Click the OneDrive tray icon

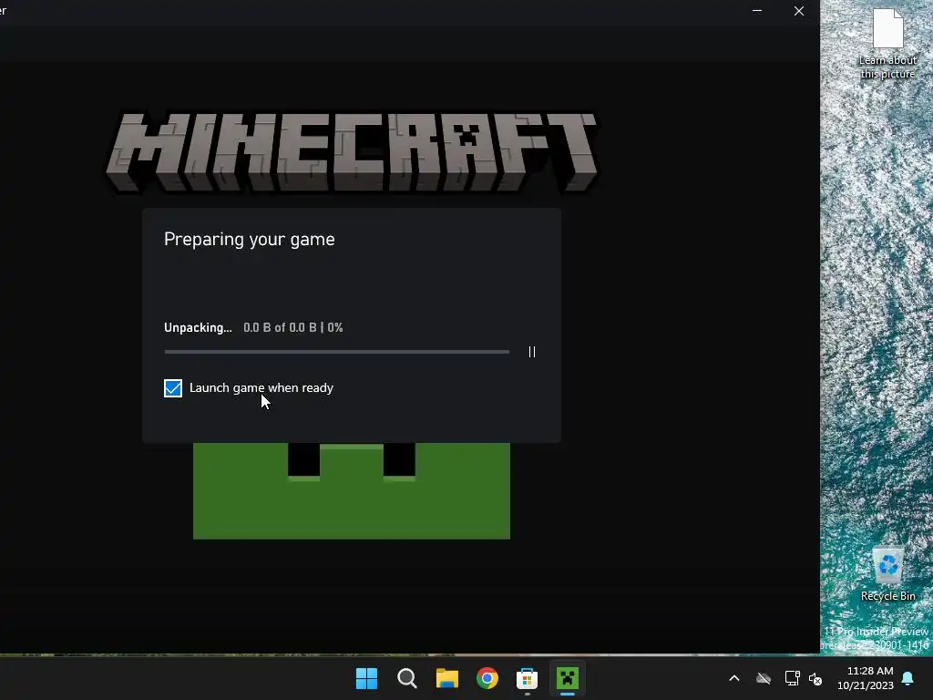764,678
